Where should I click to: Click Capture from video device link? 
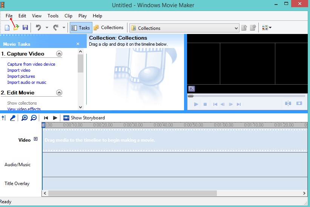(x=31, y=64)
